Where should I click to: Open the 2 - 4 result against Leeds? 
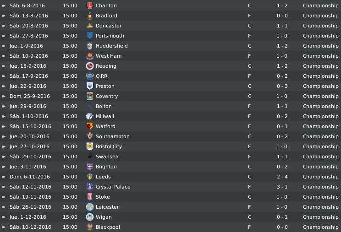click(282, 177)
